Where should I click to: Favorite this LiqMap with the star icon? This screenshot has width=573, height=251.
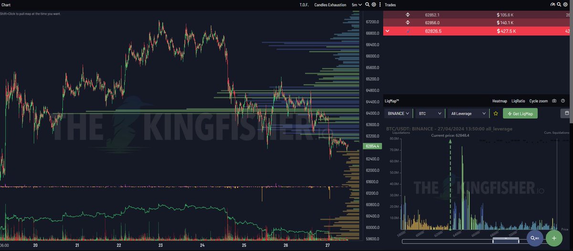496,113
